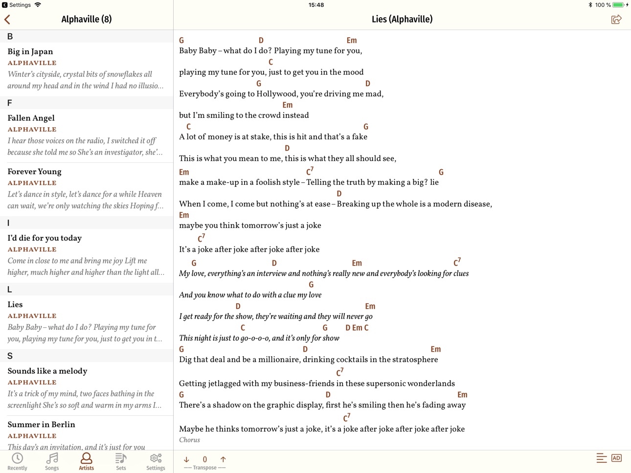
Task: Open the song Summer in Berlin
Action: 87,433
